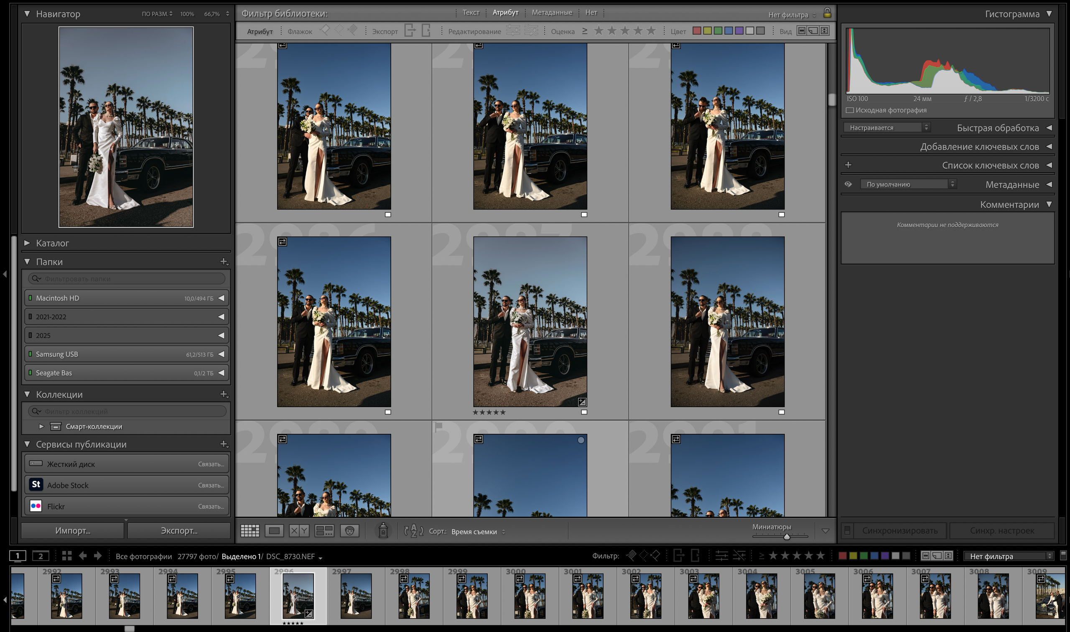1070x632 pixels.
Task: Select the Метаданные filter tab
Action: (x=552, y=13)
